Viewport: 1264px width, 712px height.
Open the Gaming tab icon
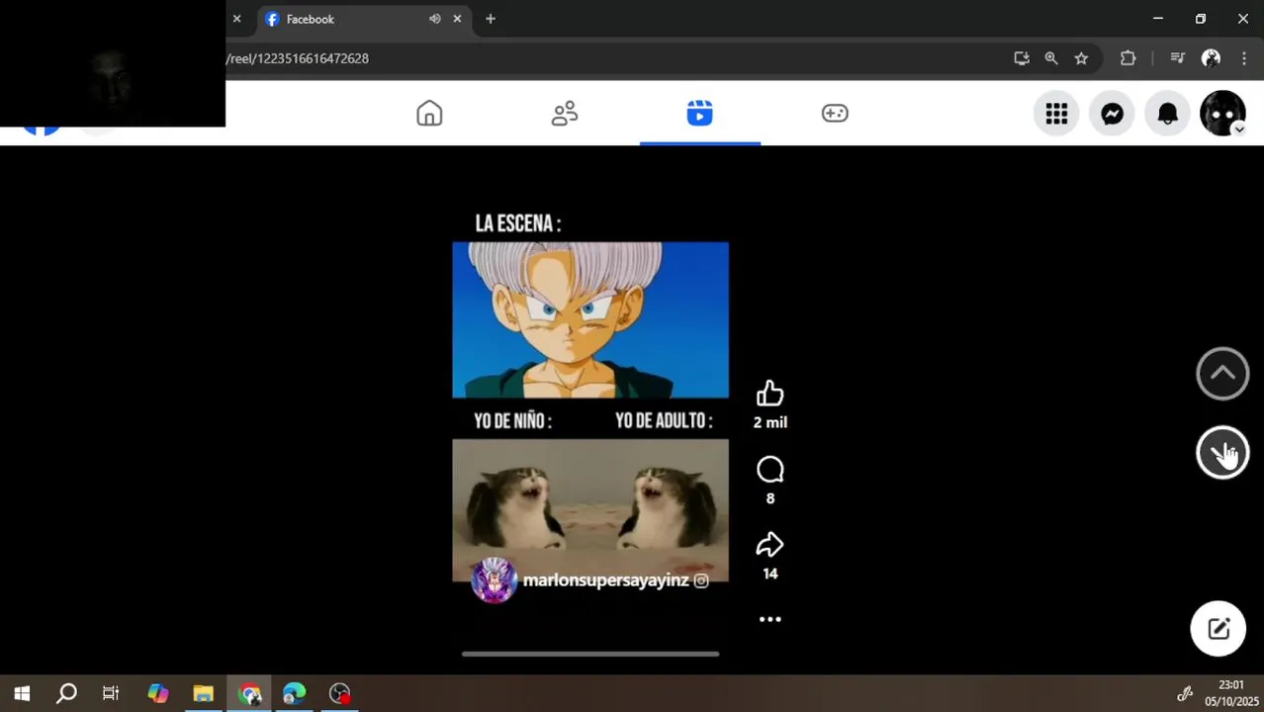[835, 114]
